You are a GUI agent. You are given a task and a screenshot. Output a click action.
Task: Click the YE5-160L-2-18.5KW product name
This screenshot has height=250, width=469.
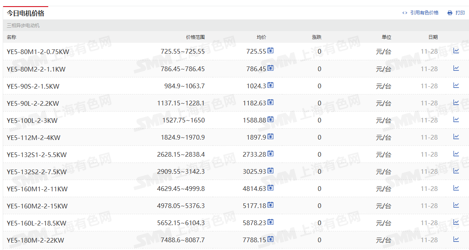coord(37,223)
